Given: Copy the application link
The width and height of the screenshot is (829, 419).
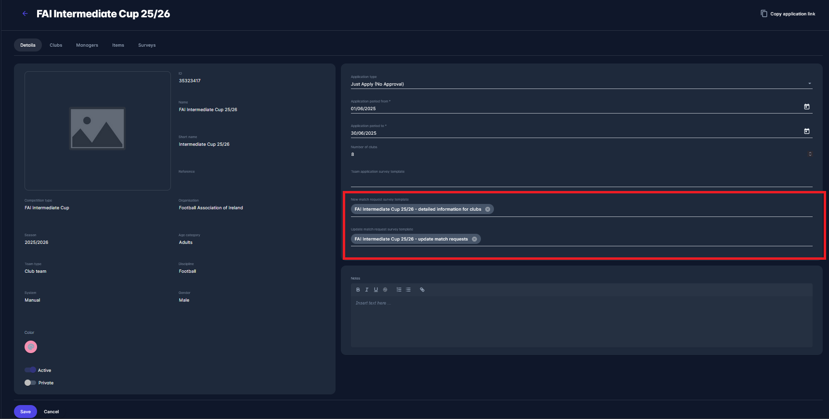Looking at the screenshot, I should point(788,13).
